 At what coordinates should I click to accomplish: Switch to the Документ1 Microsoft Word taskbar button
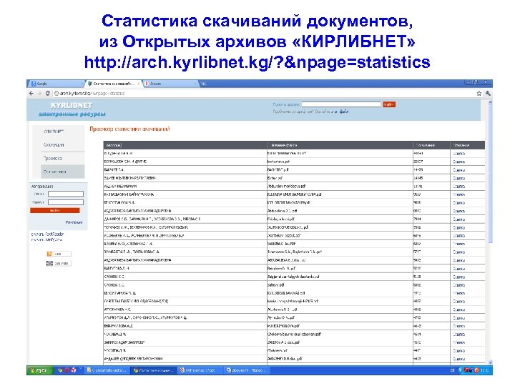click(247, 370)
